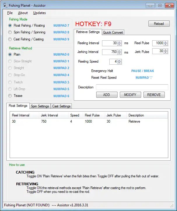Click the REMOVE button

[154, 95]
